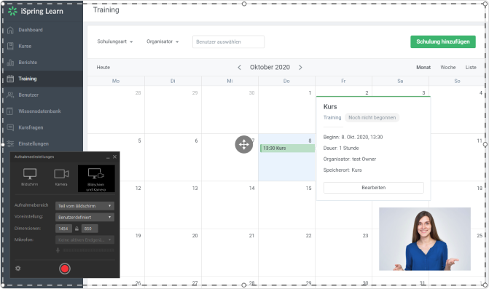Click Schulung hinzufügen button
The image size is (489, 289).
click(443, 41)
